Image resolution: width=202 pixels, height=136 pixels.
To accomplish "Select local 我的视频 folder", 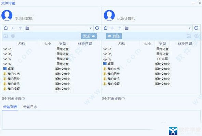I will [x=11, y=89].
